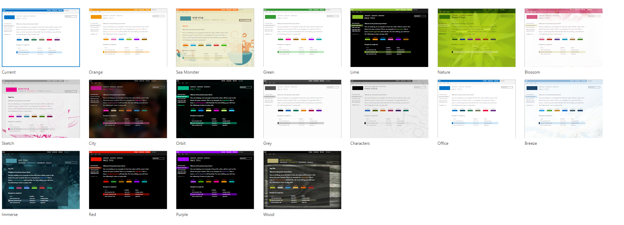Click the 'Green' theme name
This screenshot has width=624, height=225.
point(269,72)
